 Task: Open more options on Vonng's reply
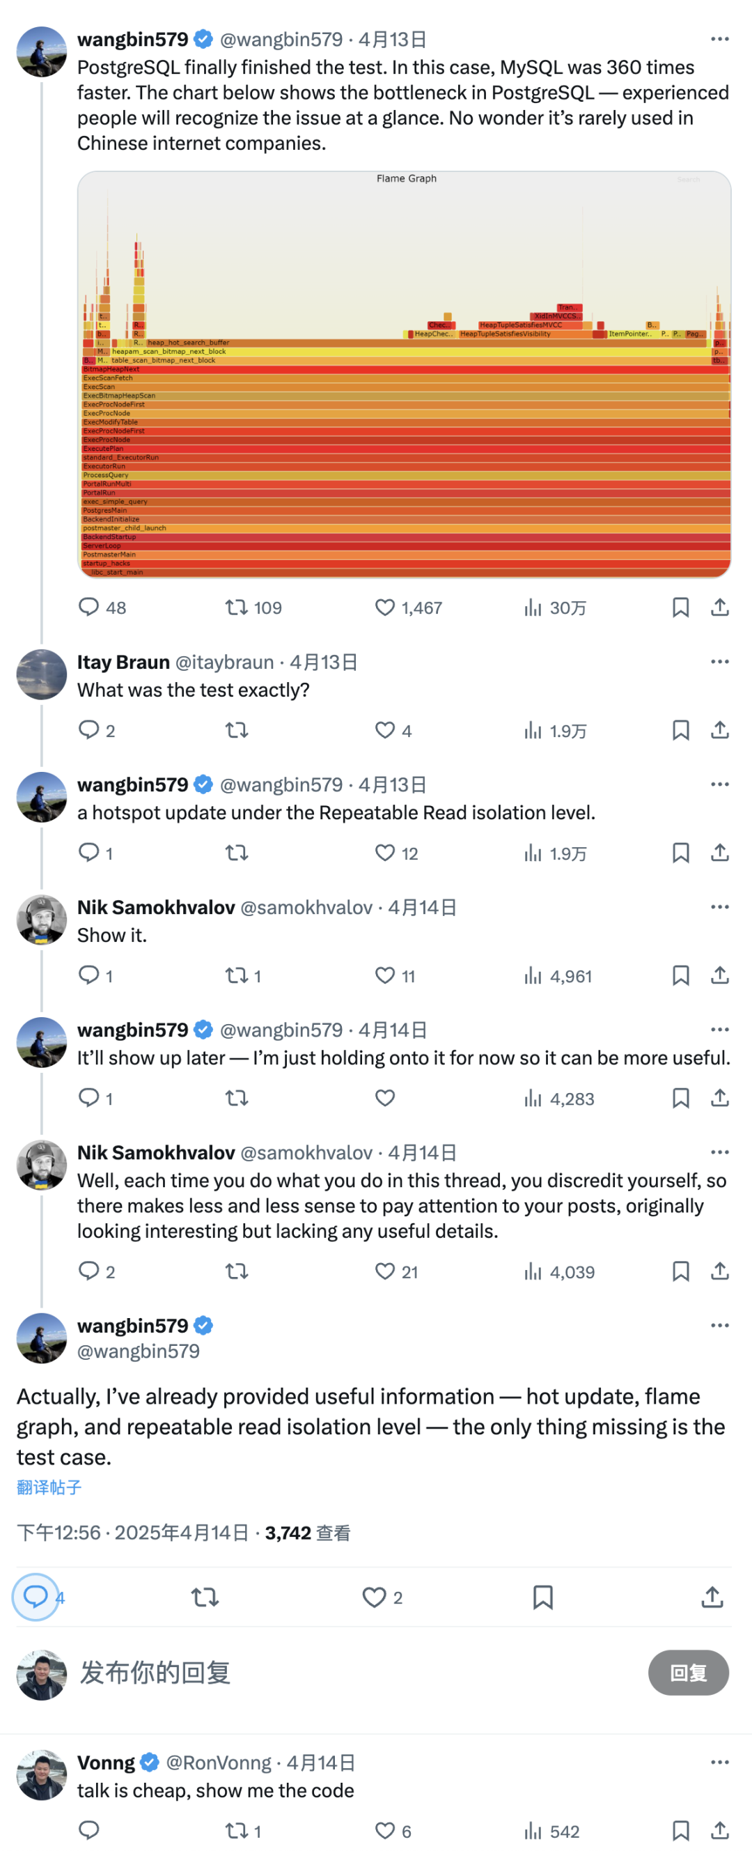click(x=720, y=1763)
